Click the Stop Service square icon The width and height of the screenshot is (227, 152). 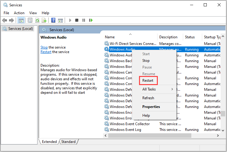[77, 20]
